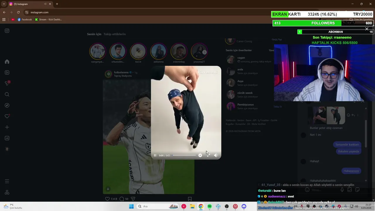Open suggested account Pembişçunus
Screen dimensions: 375x211
pos(245,105)
